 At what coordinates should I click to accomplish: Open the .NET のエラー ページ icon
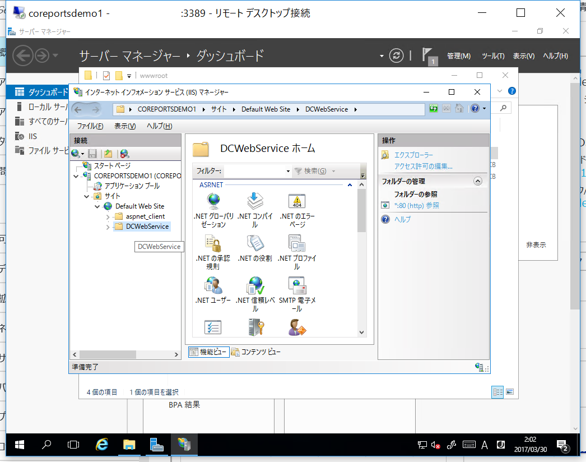click(x=297, y=210)
